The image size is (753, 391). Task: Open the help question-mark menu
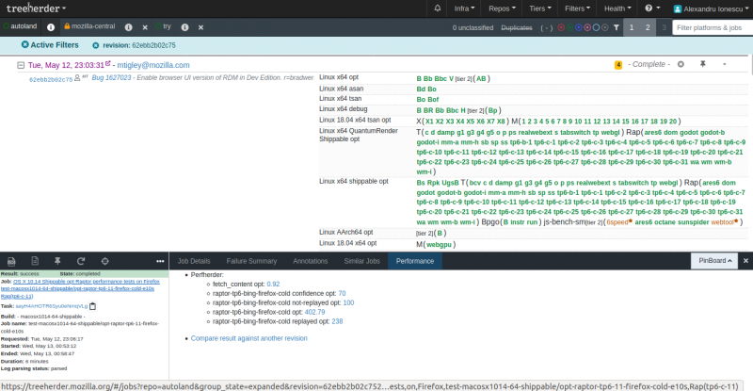(x=652, y=8)
